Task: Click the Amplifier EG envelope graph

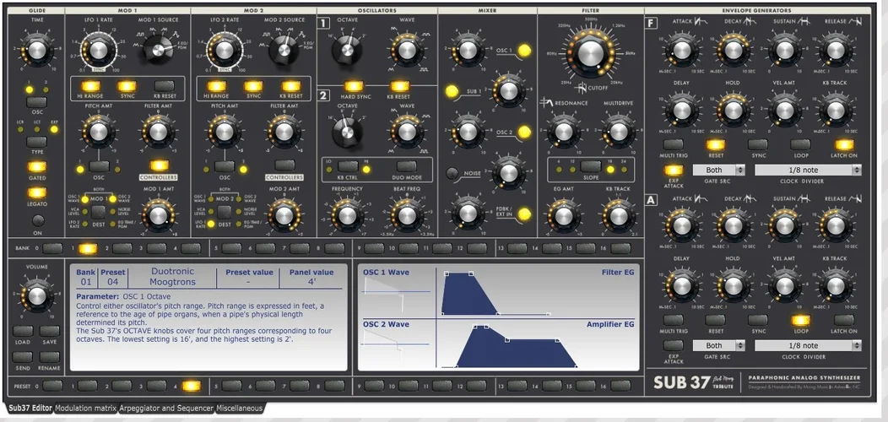Action: (x=537, y=344)
